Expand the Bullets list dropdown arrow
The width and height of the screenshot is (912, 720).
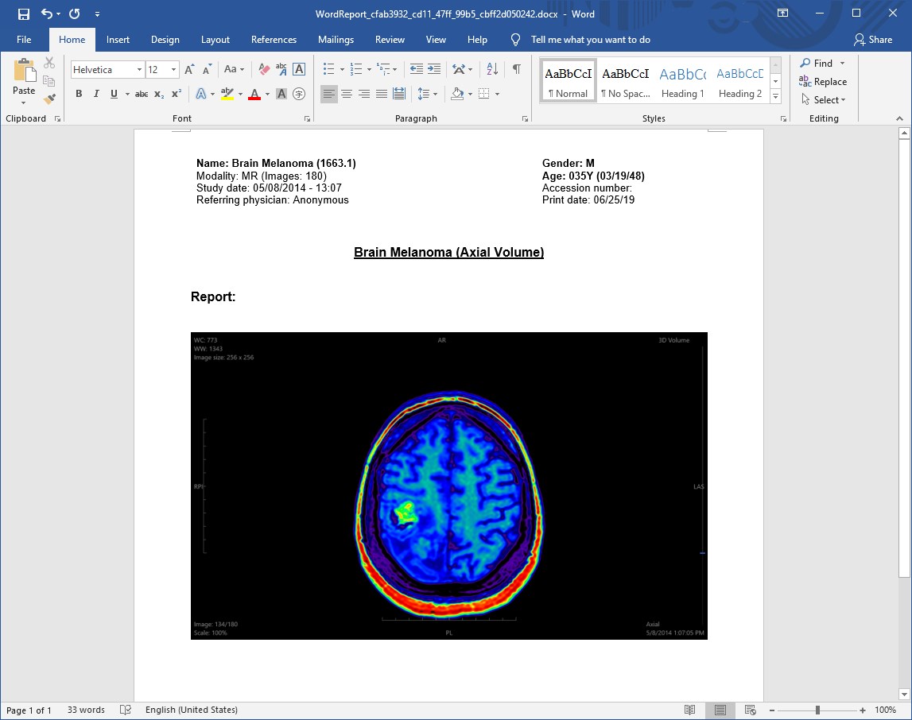342,70
